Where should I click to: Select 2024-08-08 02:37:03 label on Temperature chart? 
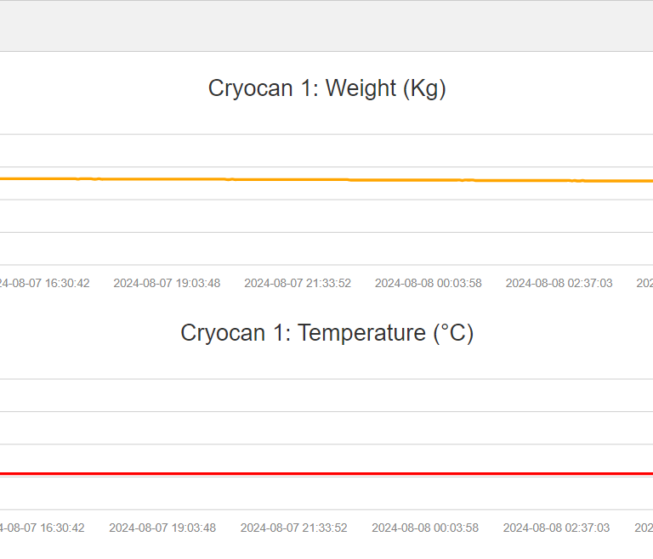[x=556, y=528]
